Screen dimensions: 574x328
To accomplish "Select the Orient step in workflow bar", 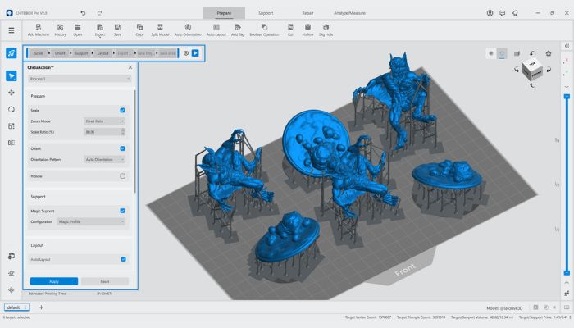I will 60,53.
